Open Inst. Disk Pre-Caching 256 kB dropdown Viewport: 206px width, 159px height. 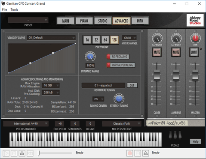(51, 93)
